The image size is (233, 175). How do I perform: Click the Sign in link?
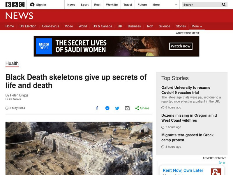click(38, 5)
